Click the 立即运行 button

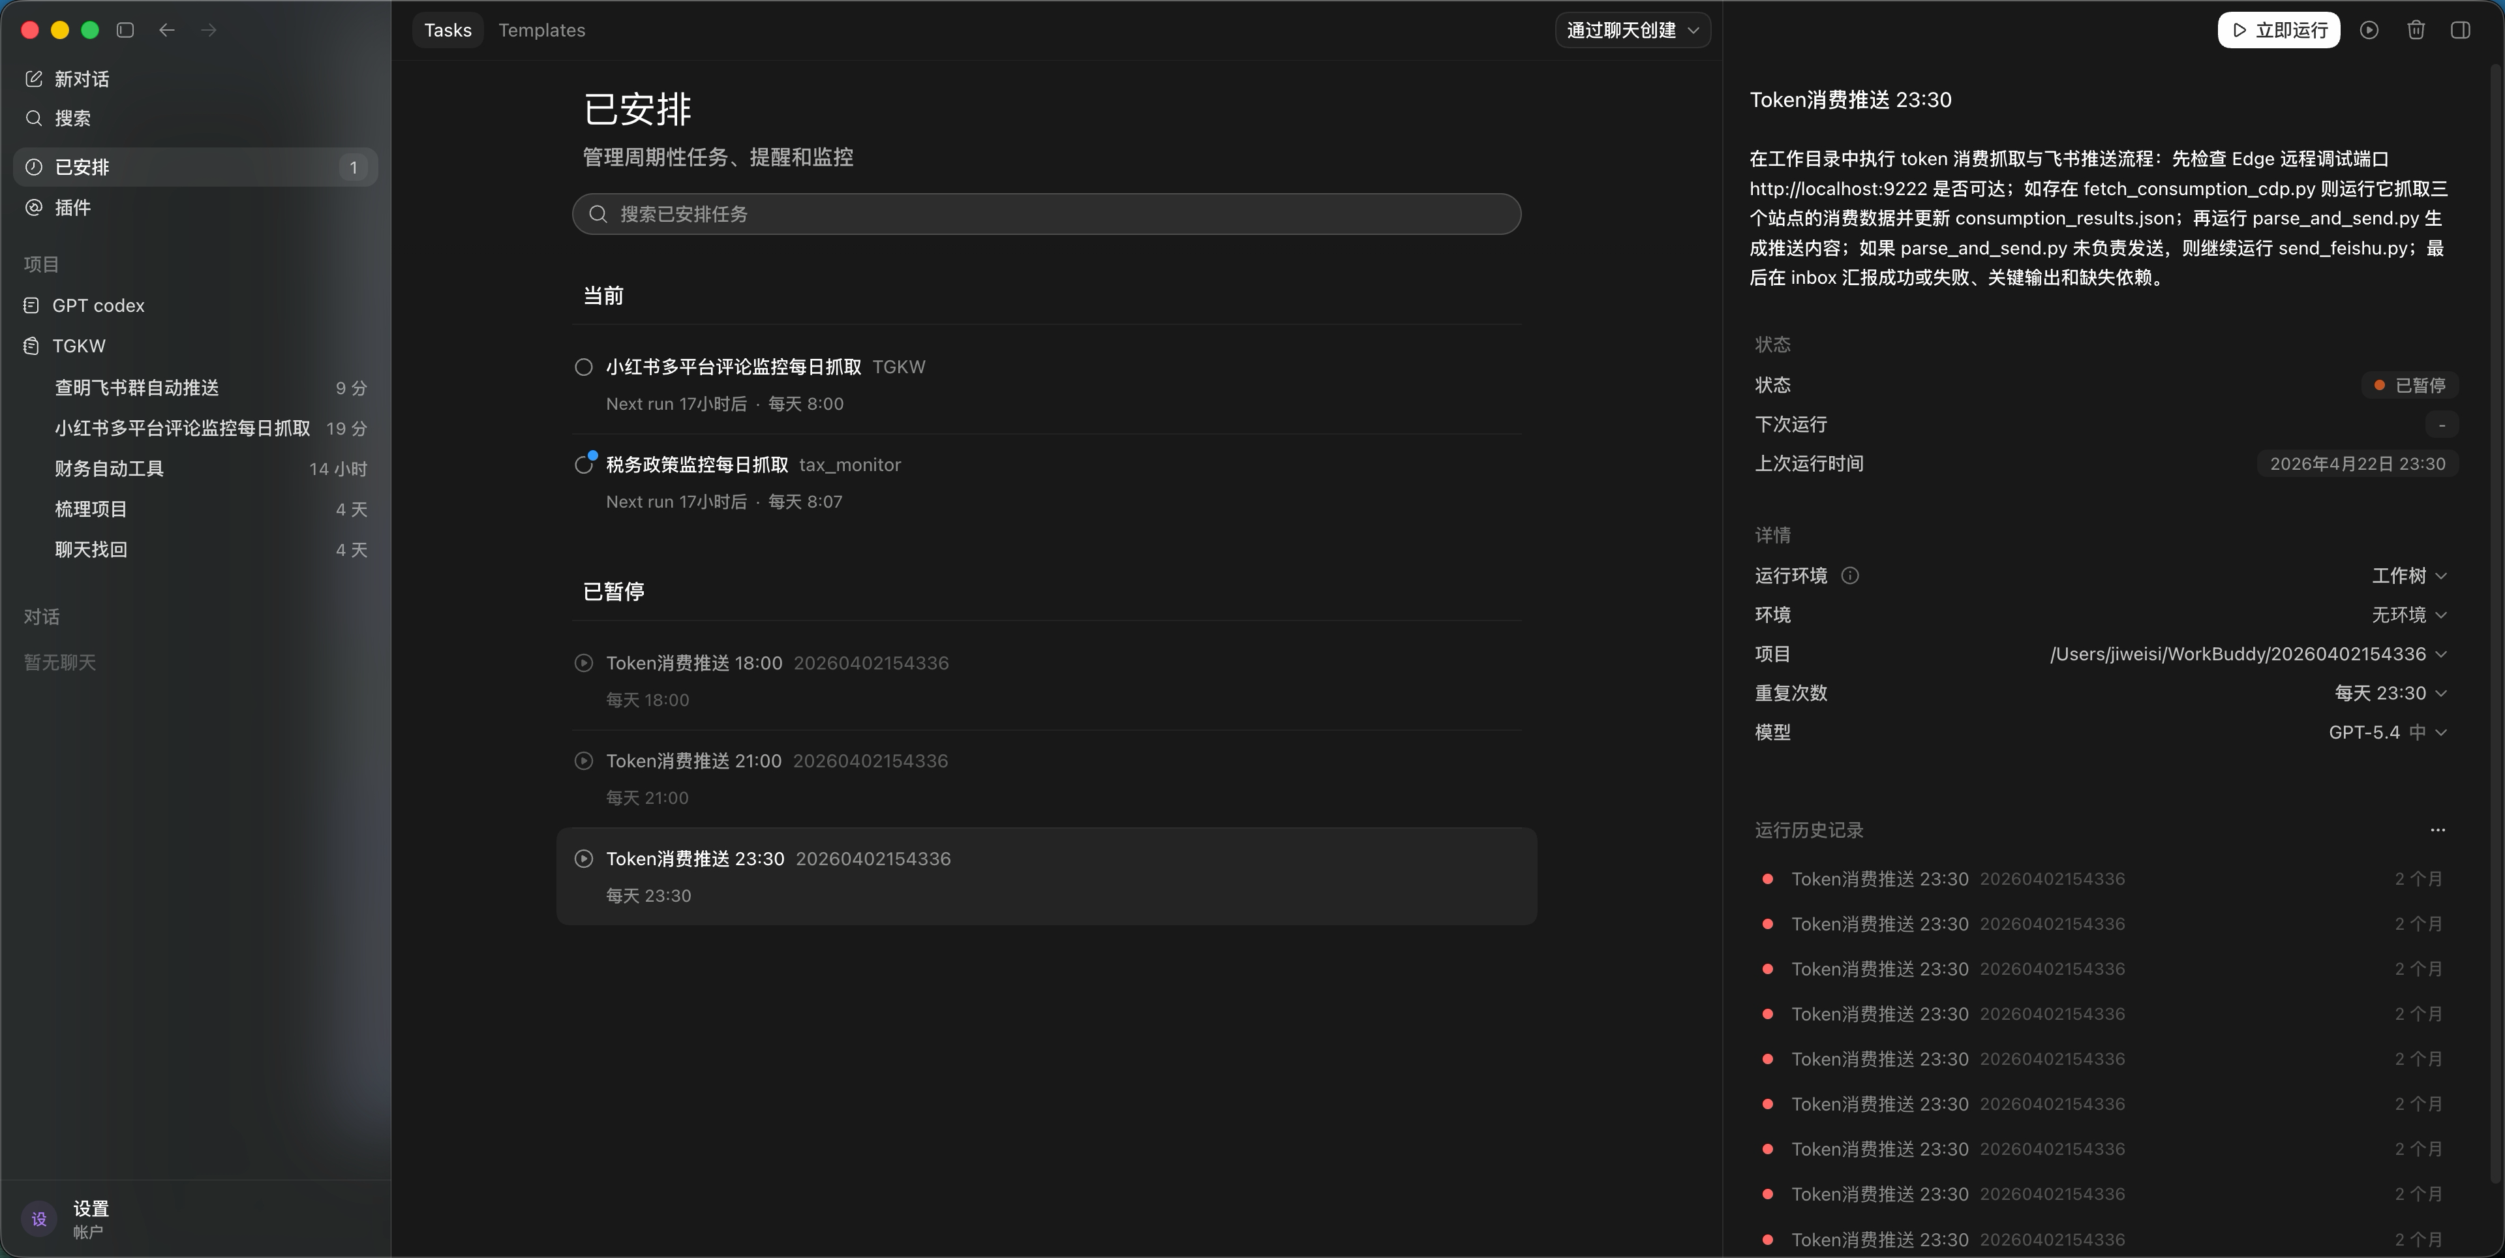[2279, 30]
